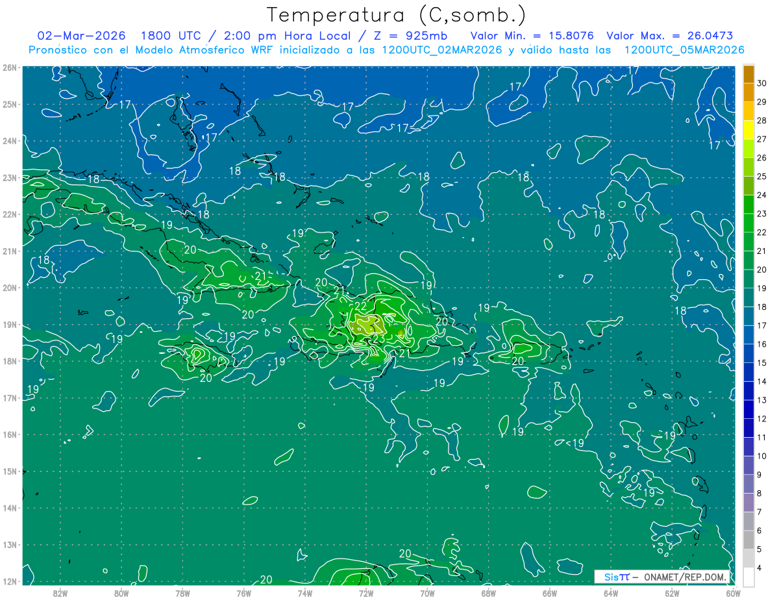Click the 15N latitude axis label
The height and width of the screenshot is (602, 779).
coord(10,471)
